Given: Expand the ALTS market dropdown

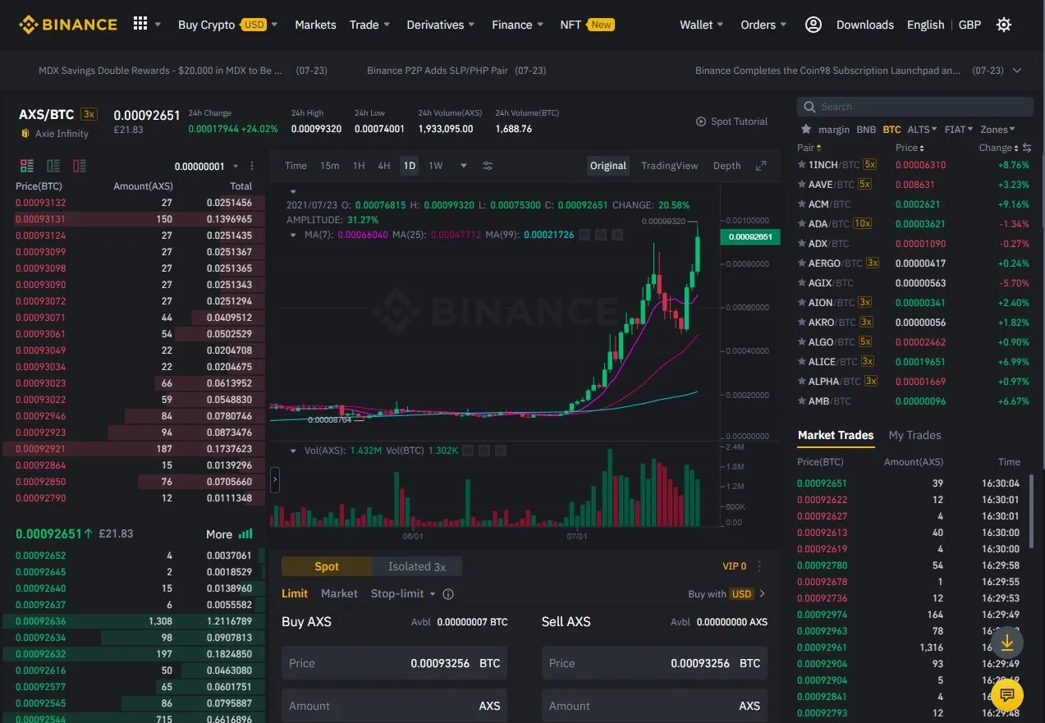Looking at the screenshot, I should coord(923,130).
